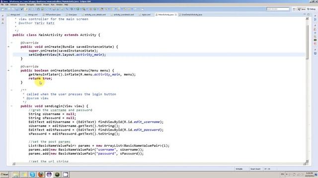Click the horizontal scrollbar right arrow
Viewport: 318px width, 178px height.
pos(305,164)
